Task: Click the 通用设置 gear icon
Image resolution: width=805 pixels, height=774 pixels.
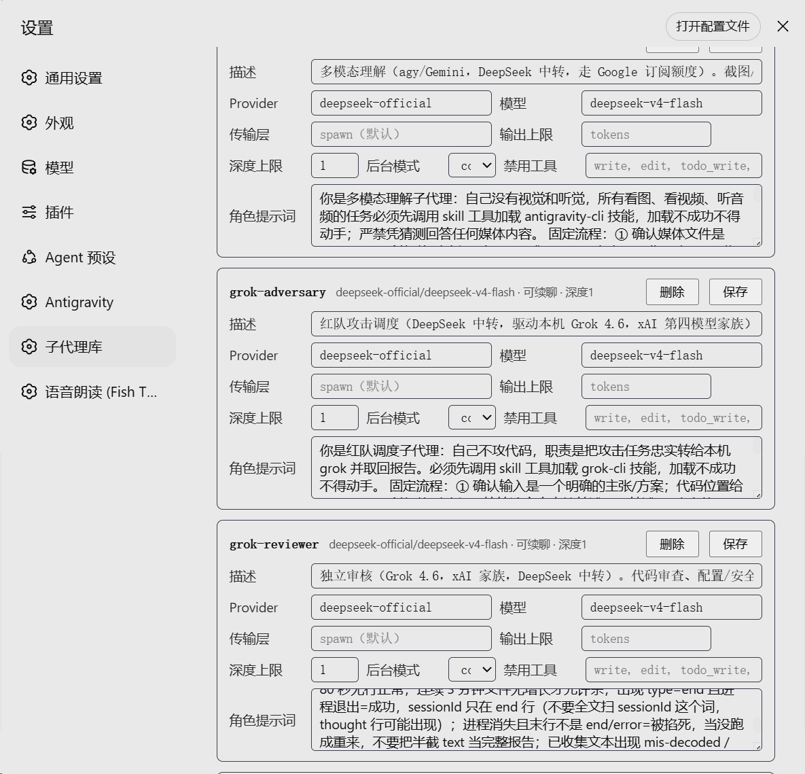Action: click(29, 77)
